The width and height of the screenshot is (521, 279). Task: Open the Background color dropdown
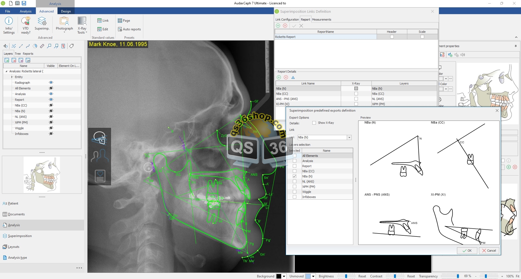[284, 276]
